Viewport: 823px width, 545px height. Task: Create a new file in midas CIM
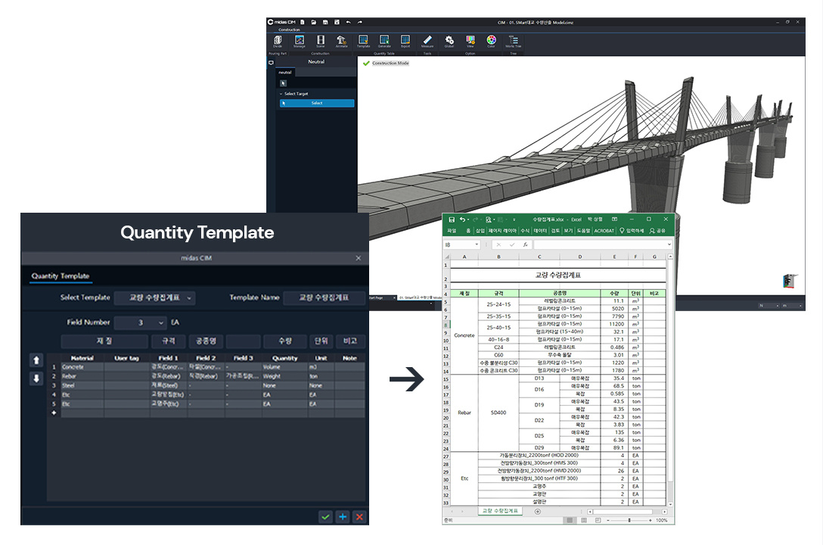pos(303,22)
